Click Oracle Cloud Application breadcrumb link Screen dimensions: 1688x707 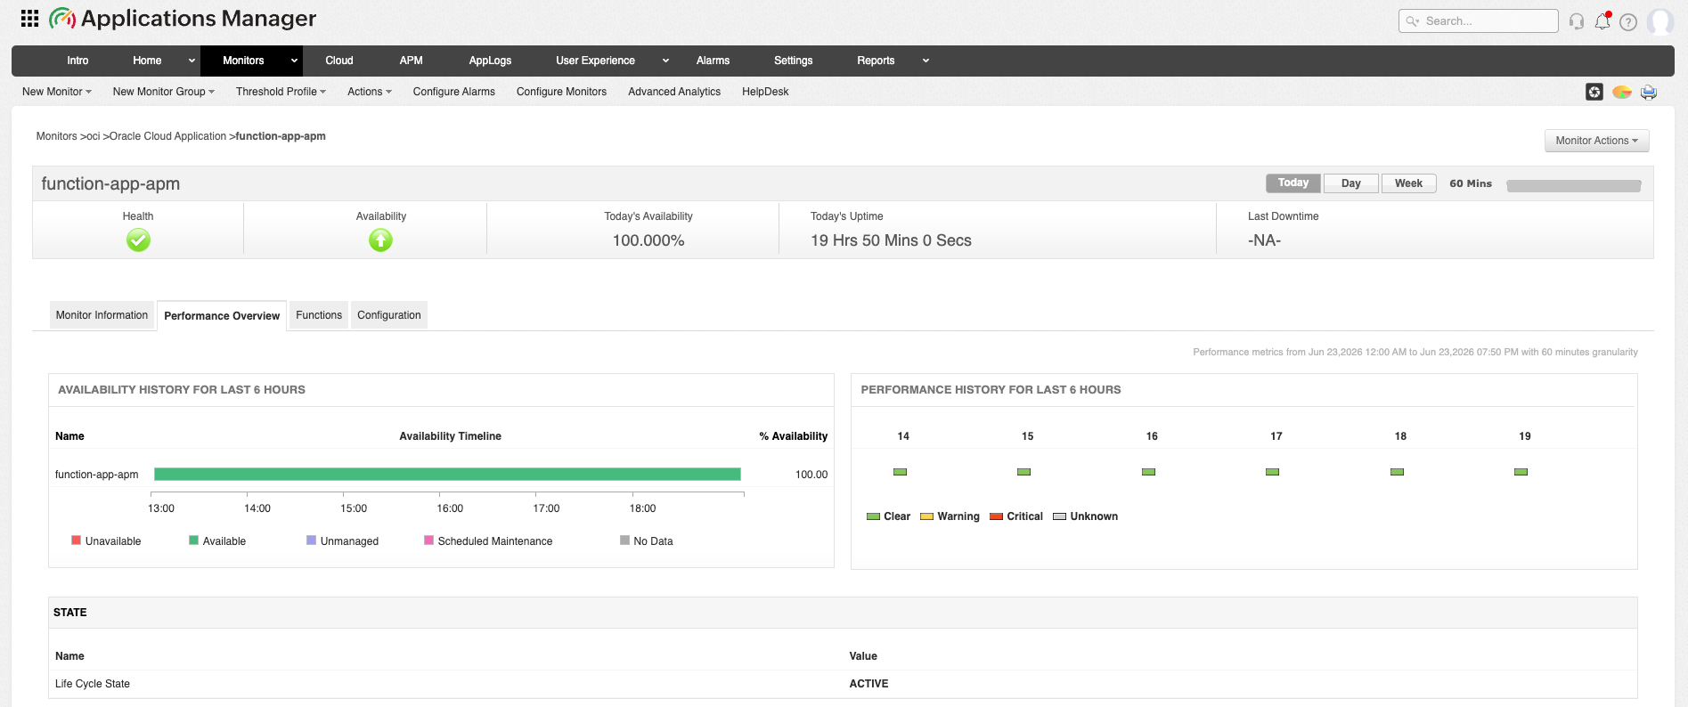click(x=167, y=136)
